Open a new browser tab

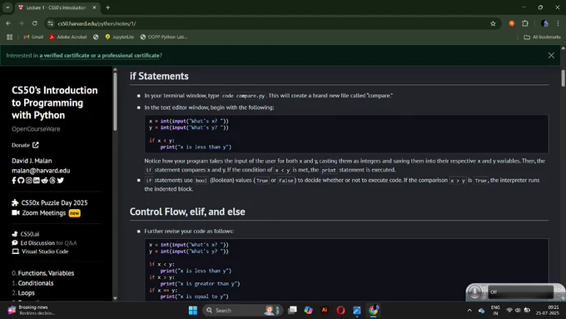click(x=107, y=7)
